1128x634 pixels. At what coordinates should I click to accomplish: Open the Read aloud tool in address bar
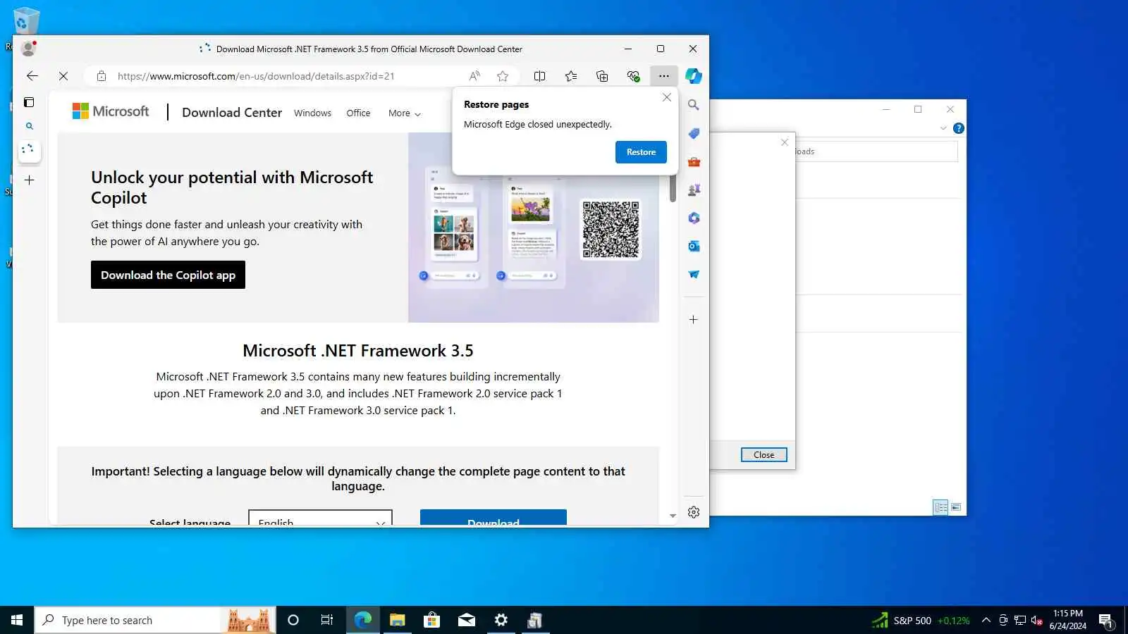click(474, 76)
